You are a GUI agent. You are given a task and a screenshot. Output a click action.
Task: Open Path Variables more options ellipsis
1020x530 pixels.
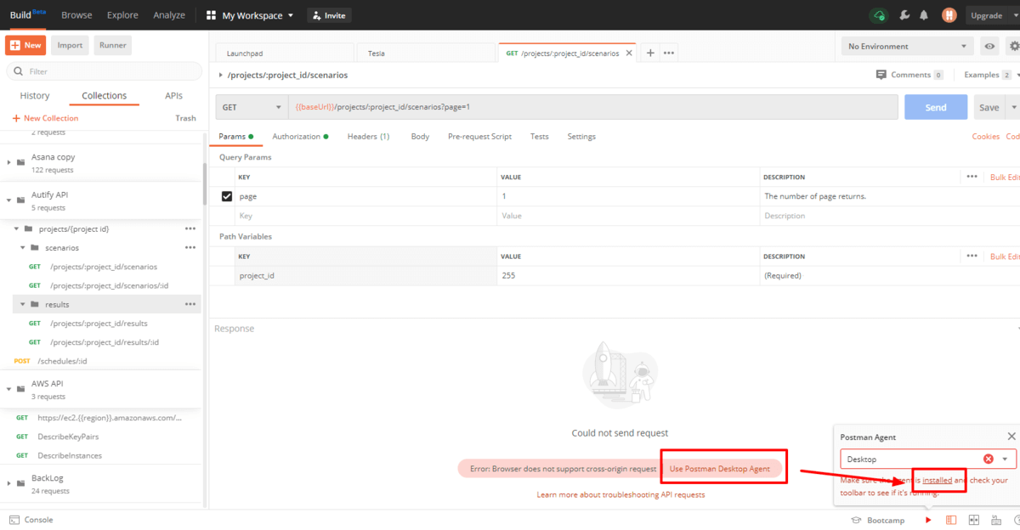[x=972, y=256]
